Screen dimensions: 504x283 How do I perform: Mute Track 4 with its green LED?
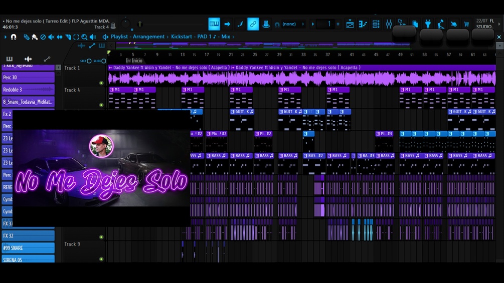(x=101, y=105)
